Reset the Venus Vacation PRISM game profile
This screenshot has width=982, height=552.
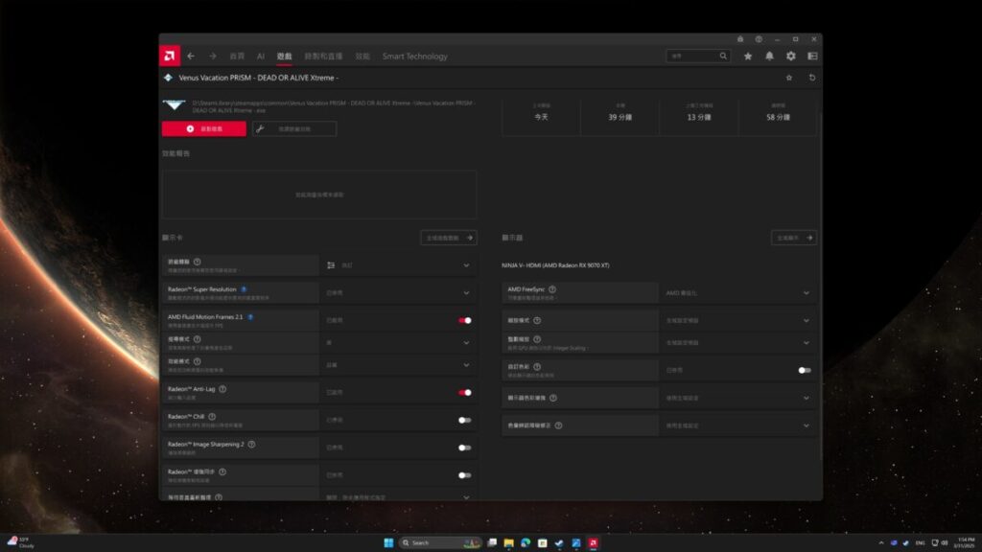click(812, 78)
